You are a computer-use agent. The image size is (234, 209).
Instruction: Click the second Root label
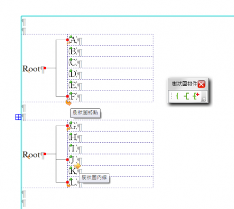[32, 155]
